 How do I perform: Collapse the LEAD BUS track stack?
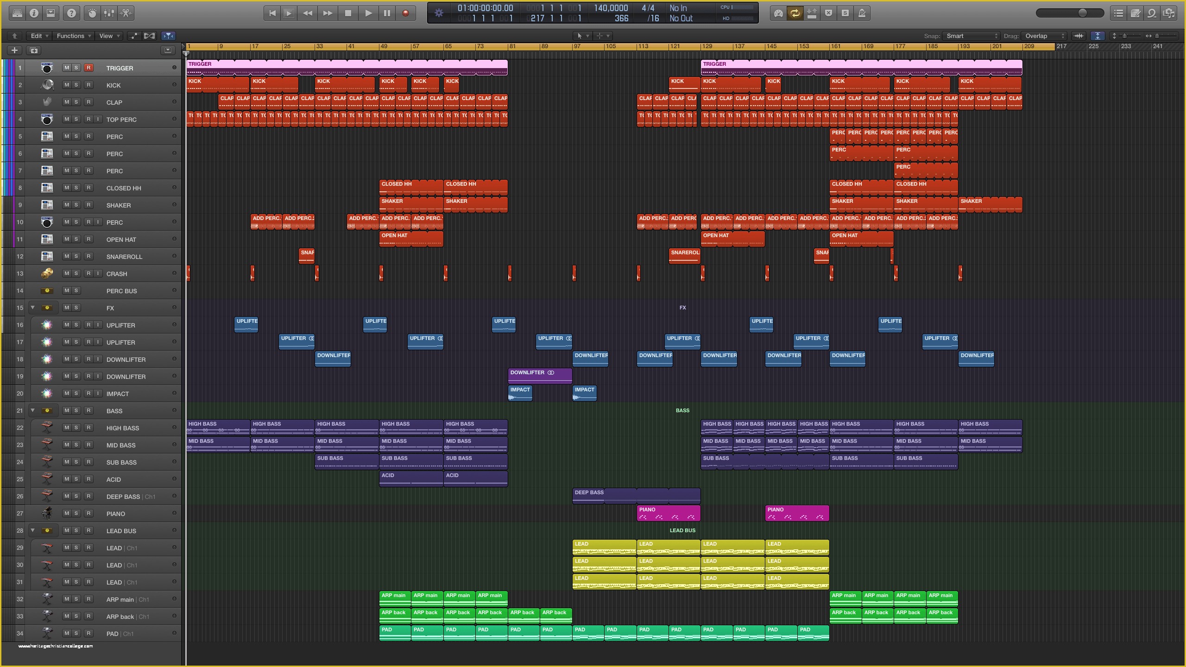[x=32, y=530]
